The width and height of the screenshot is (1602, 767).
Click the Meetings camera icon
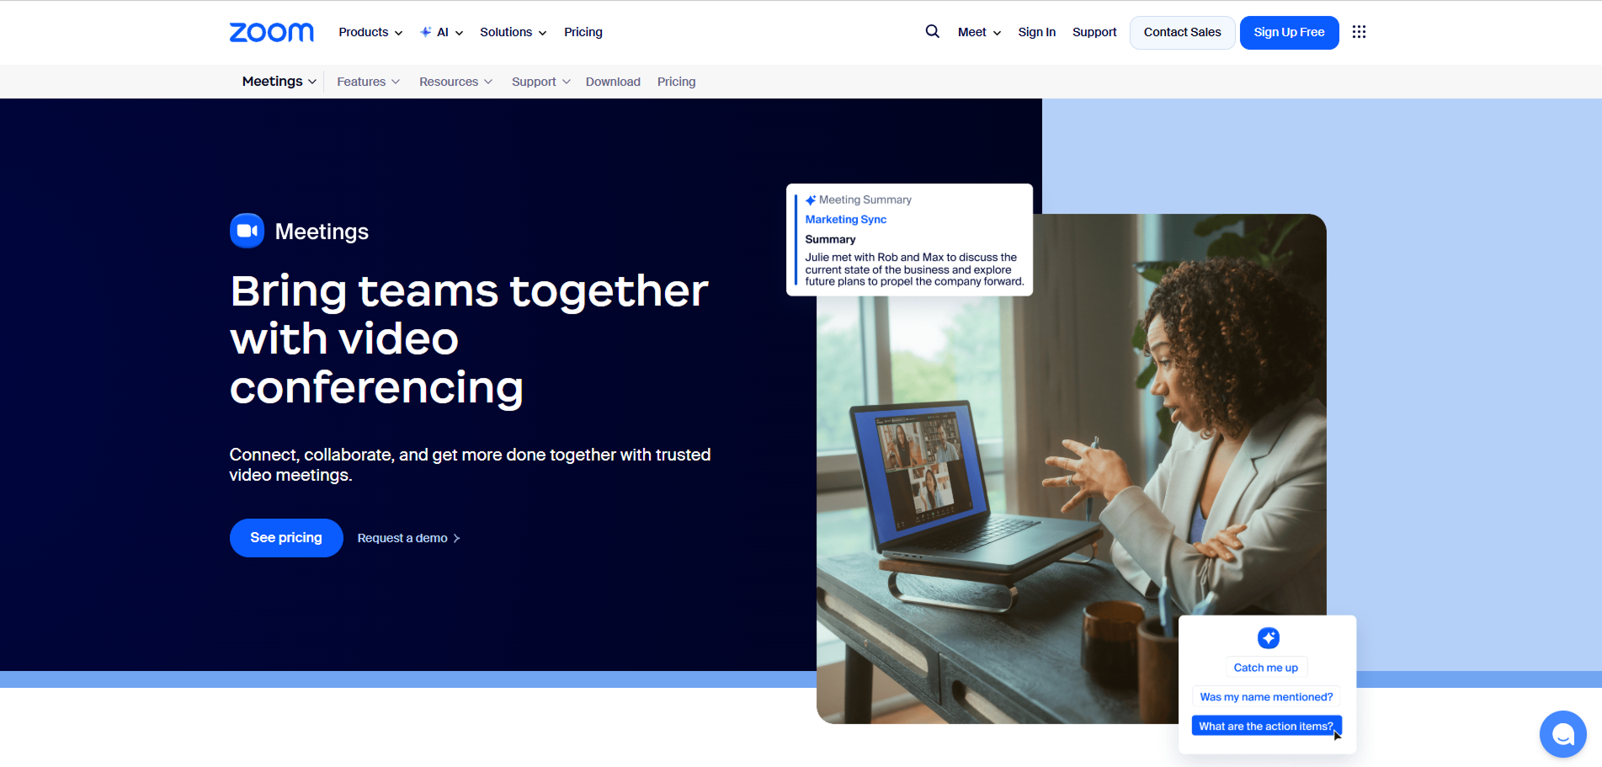coord(247,231)
